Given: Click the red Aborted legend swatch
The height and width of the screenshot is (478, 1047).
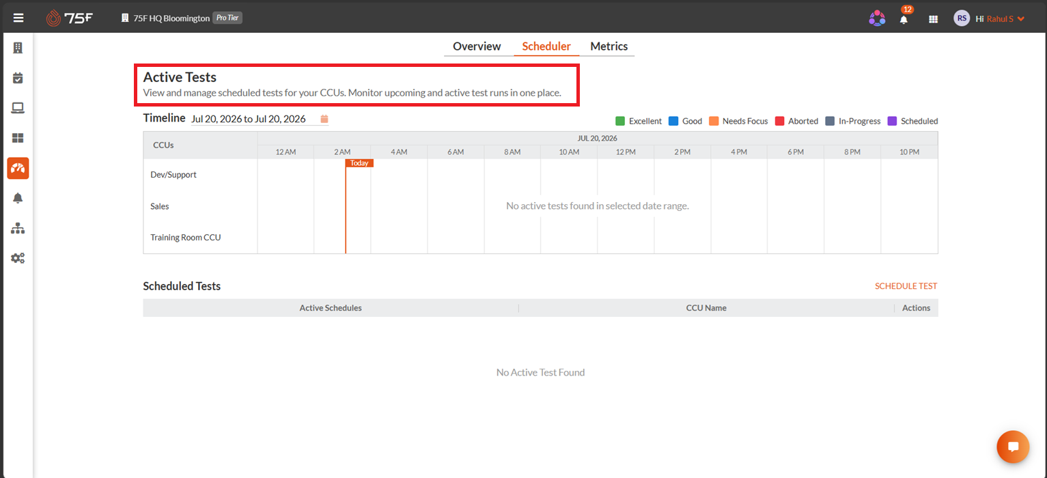Looking at the screenshot, I should click(779, 121).
